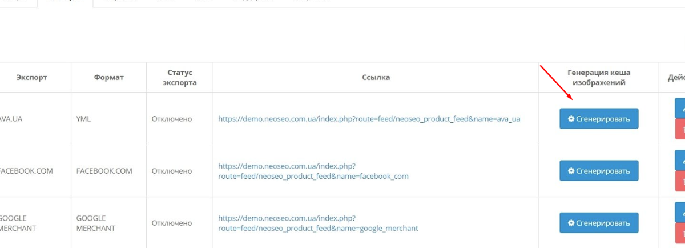Viewport: 685px width, 248px height.
Task: Click the gear icon in AVA.UA's Сгенерировать button
Action: pos(571,119)
